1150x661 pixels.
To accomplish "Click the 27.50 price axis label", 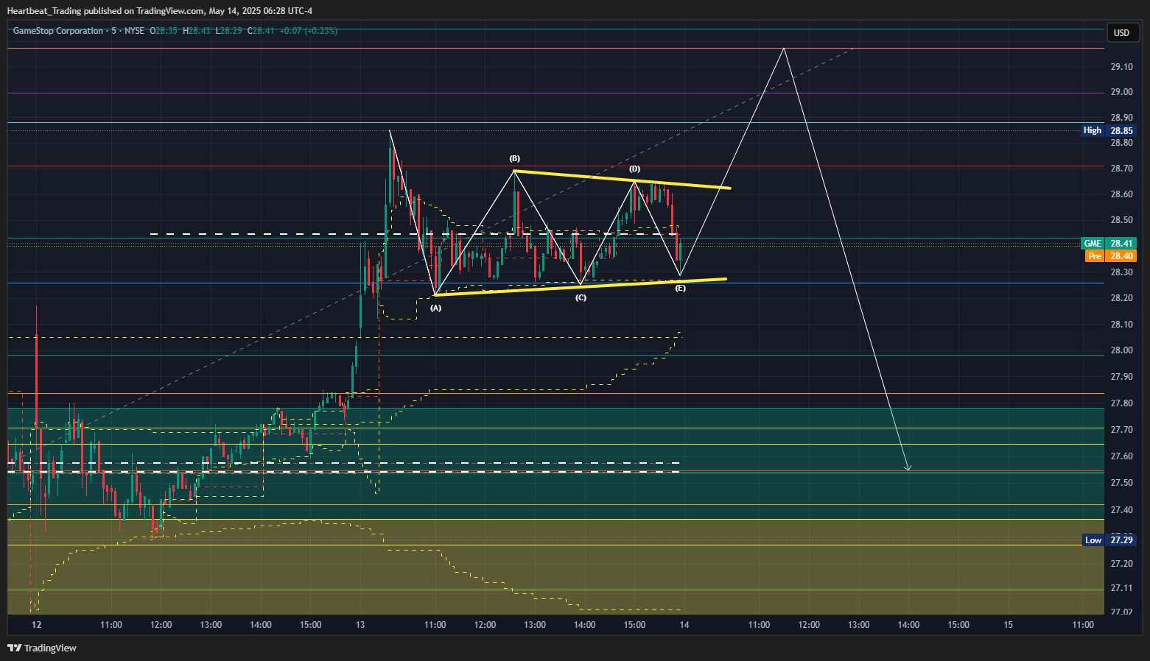I will click(x=1121, y=483).
